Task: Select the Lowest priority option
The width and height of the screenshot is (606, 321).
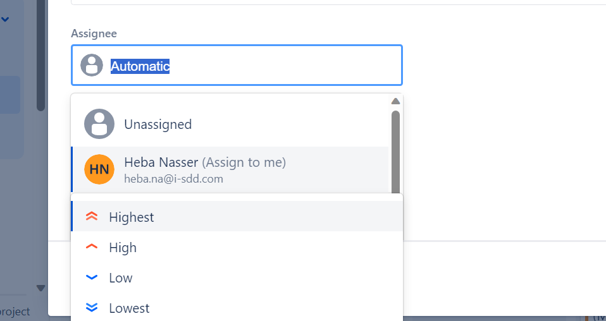Action: point(237,308)
